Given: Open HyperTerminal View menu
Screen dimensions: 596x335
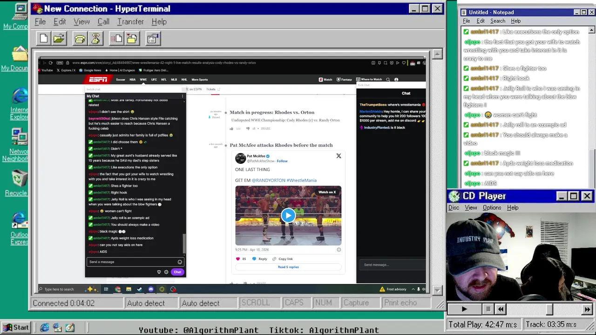Looking at the screenshot, I should 81,22.
